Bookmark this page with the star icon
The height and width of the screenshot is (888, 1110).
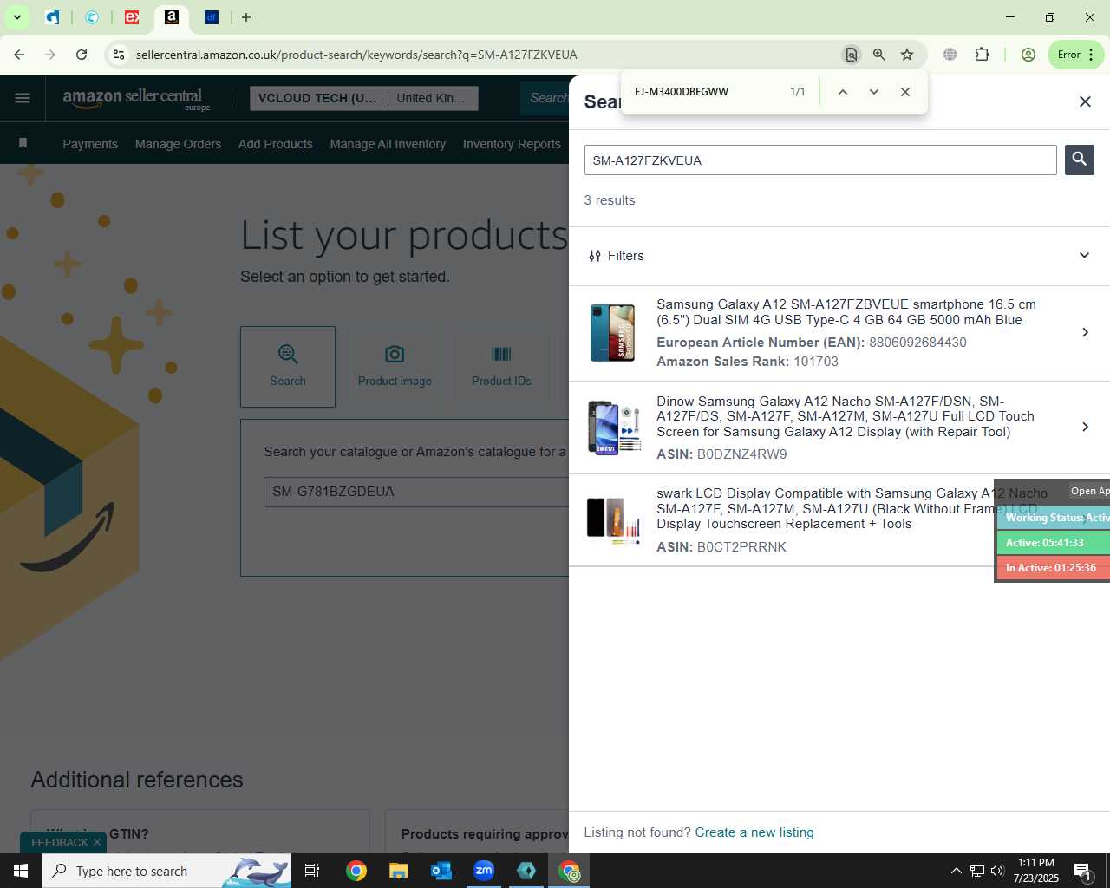tap(907, 55)
